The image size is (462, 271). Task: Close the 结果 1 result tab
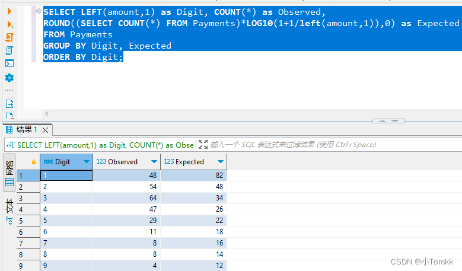pos(45,130)
